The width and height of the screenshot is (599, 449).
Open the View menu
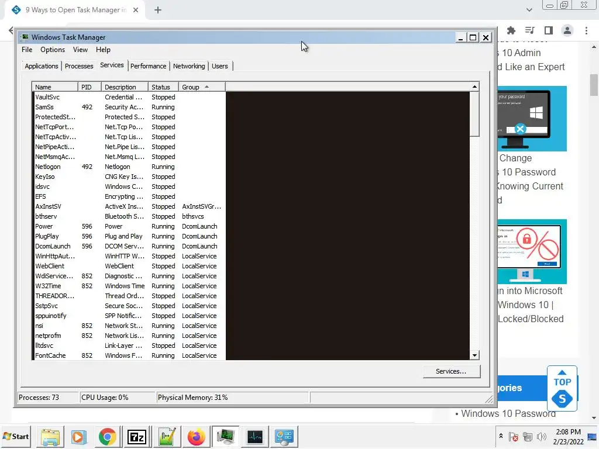pyautogui.click(x=80, y=50)
